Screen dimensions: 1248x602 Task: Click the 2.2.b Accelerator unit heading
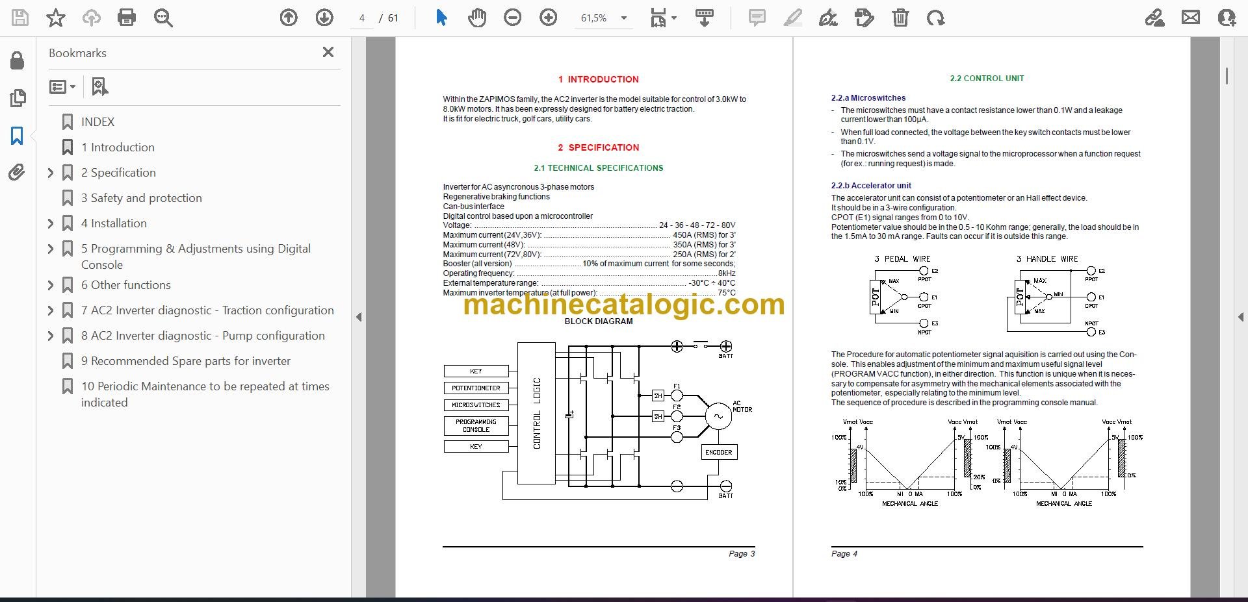point(871,186)
